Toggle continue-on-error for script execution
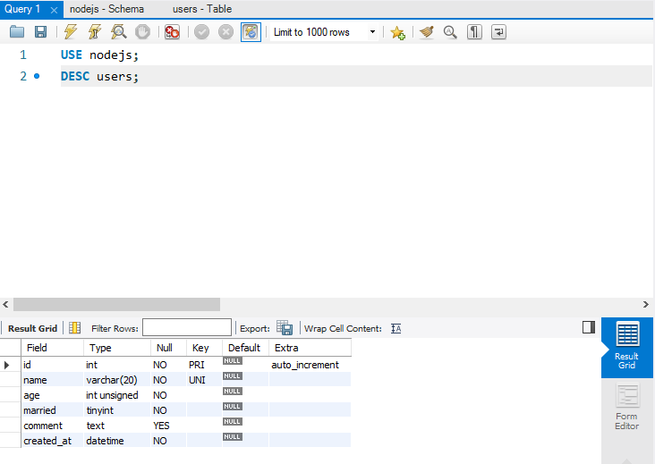This screenshot has width=655, height=464. click(x=172, y=31)
